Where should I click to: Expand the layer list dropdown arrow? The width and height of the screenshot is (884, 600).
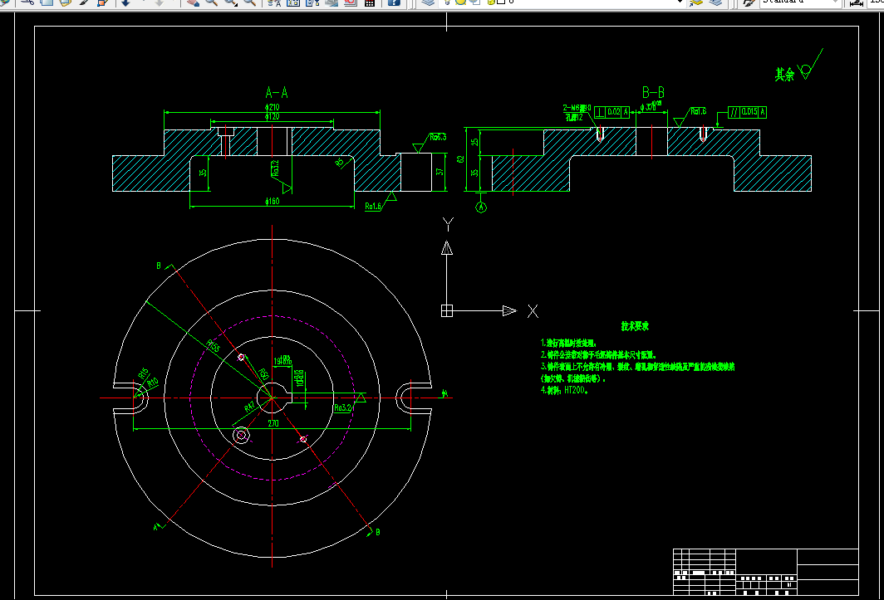point(680,2)
